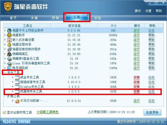Click 安装 for DiskGen专杀工具
This screenshot has height=125, width=167.
[x=136, y=87]
